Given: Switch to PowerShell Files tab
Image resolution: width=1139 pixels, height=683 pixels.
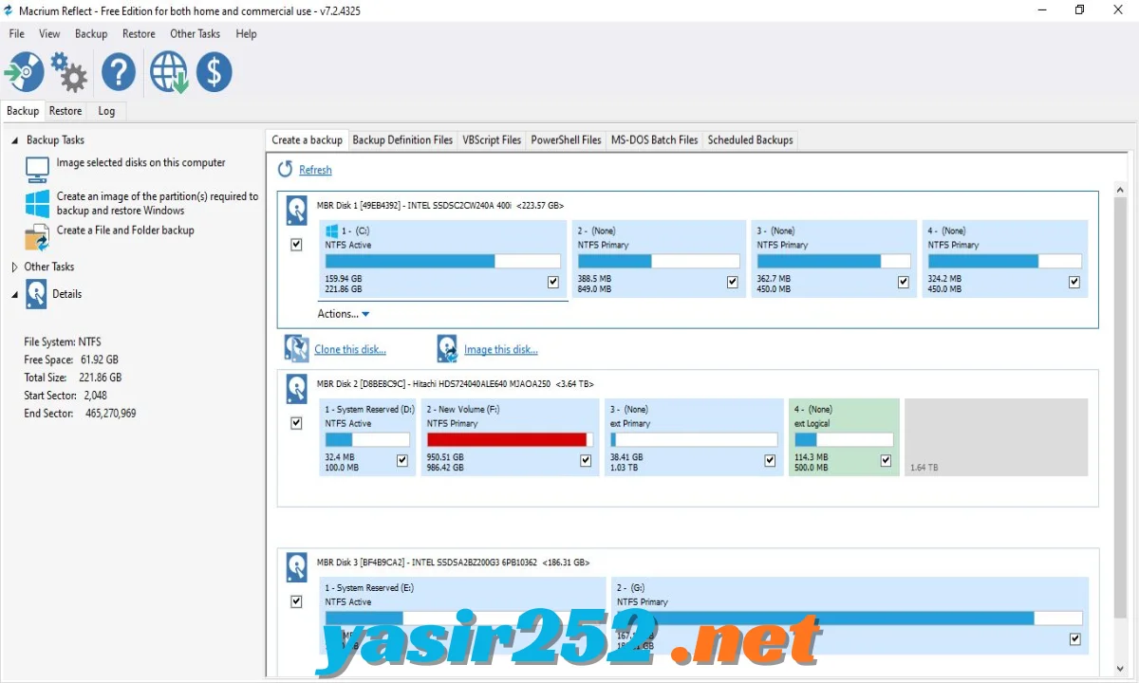Looking at the screenshot, I should [566, 139].
